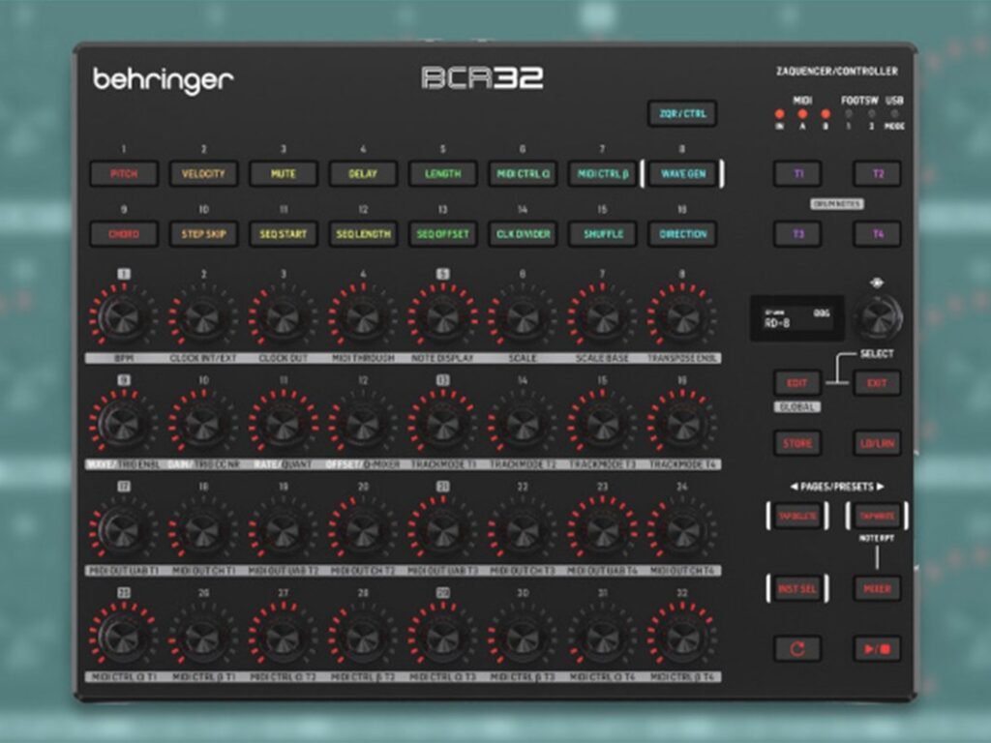The height and width of the screenshot is (743, 991).
Task: Open the INST SEL button
Action: [x=797, y=589]
